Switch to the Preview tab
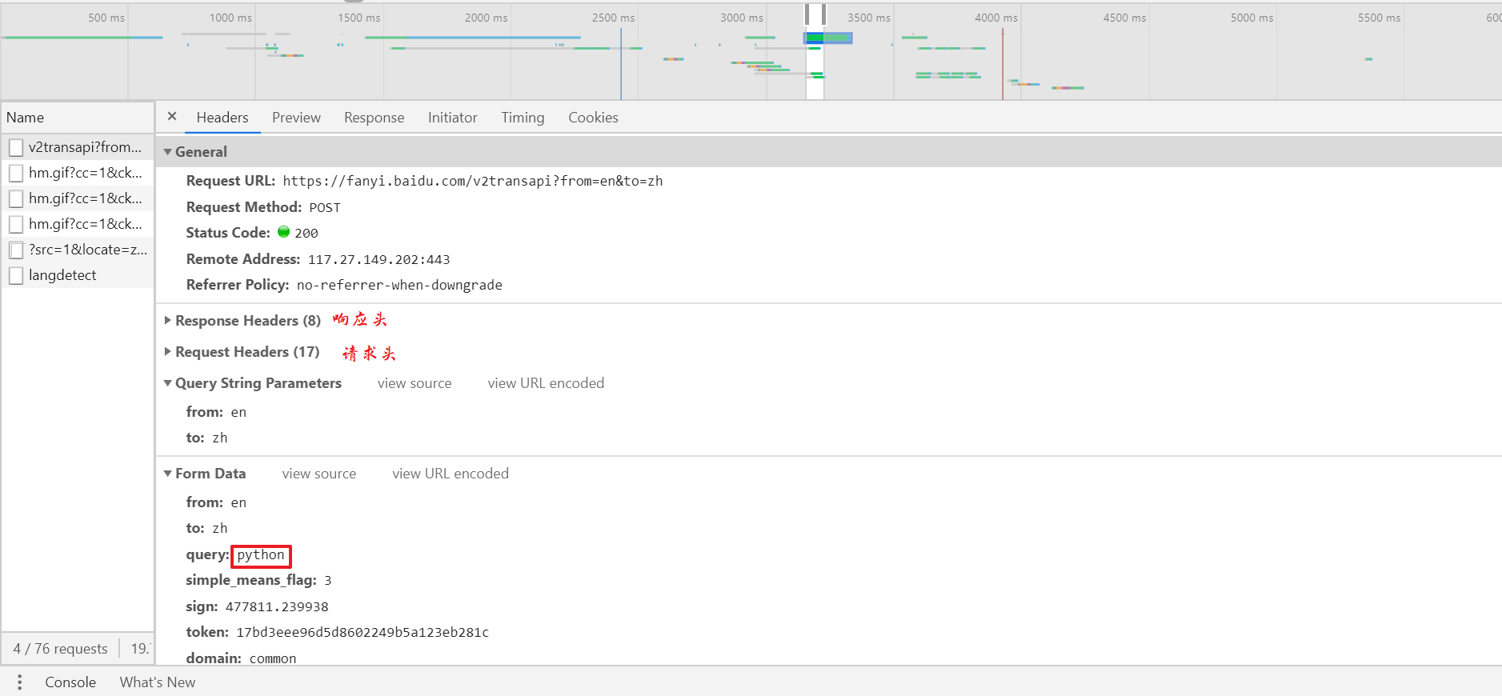 [x=296, y=118]
